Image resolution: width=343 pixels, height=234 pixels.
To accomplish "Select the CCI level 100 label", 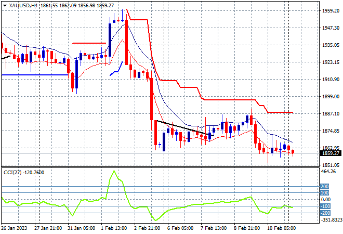I will (324, 193).
